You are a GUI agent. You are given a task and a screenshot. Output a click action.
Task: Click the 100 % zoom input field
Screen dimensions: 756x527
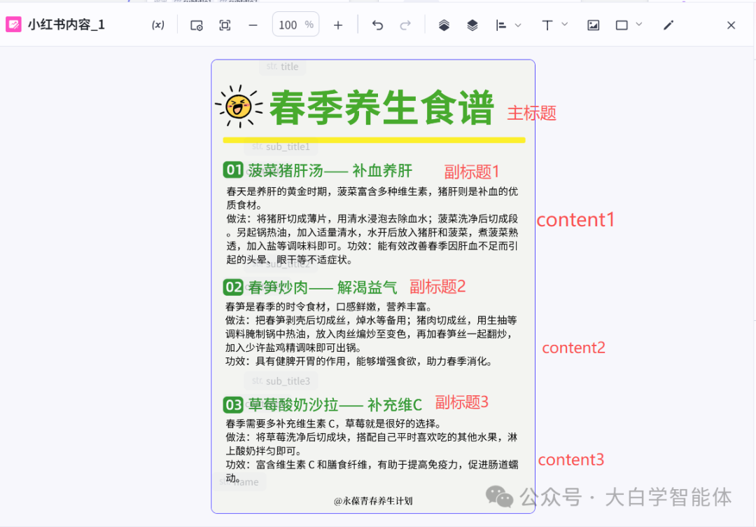[x=295, y=25]
